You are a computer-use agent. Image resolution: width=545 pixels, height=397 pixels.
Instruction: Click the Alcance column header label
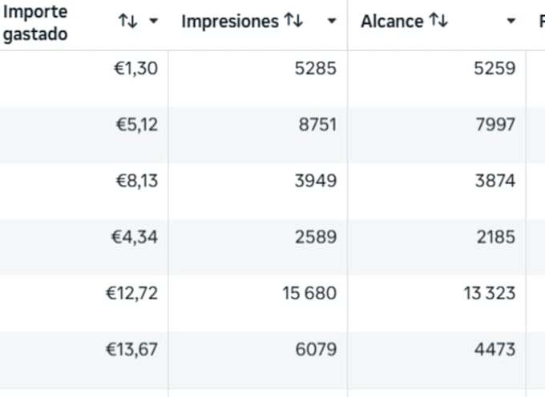point(392,22)
